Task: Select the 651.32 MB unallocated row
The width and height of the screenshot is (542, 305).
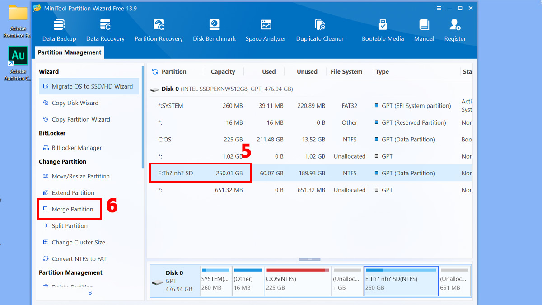Action: click(311, 190)
